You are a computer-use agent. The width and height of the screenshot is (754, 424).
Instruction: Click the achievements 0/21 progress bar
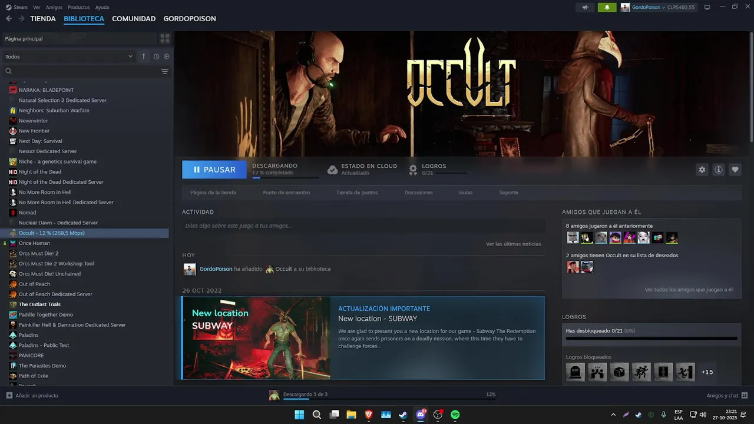[651, 339]
